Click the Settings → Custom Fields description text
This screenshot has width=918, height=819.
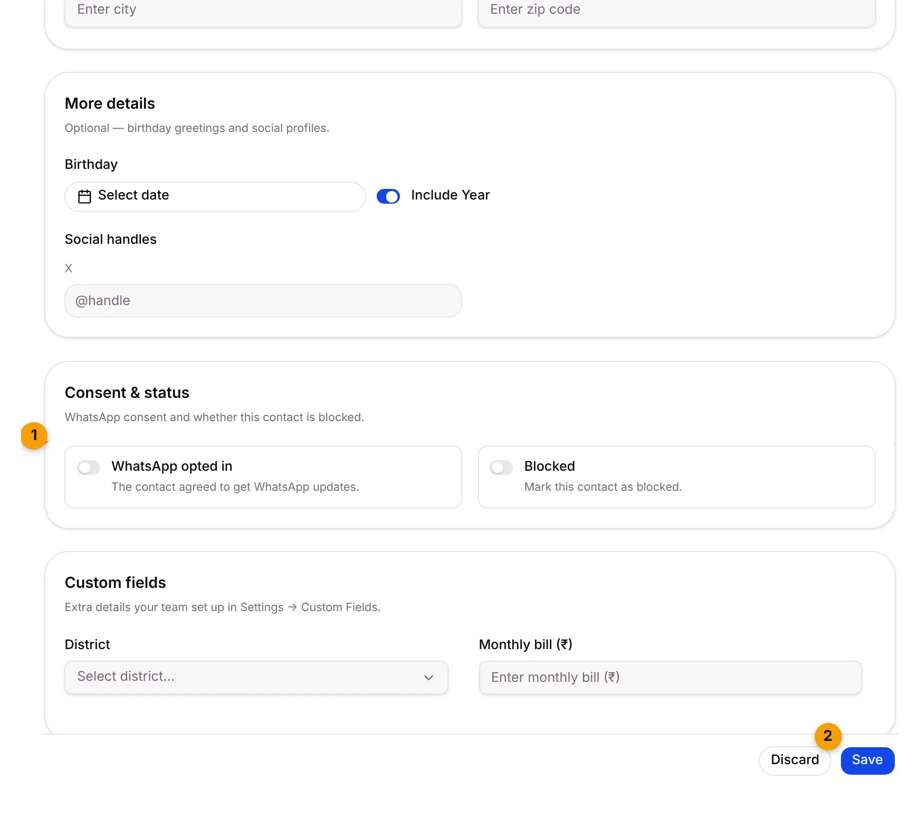click(x=223, y=607)
